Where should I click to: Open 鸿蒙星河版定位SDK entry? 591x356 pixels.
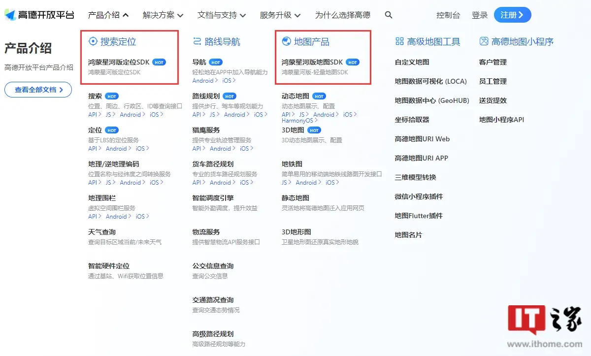coord(119,63)
